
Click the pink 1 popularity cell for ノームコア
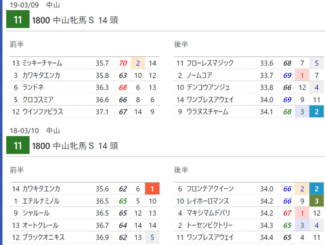click(302, 75)
